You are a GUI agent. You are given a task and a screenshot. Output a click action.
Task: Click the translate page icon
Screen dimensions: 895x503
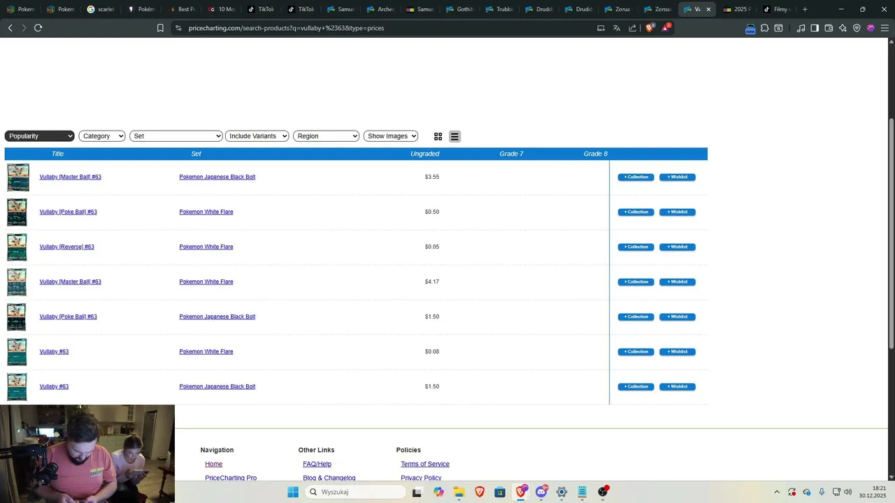click(x=616, y=28)
